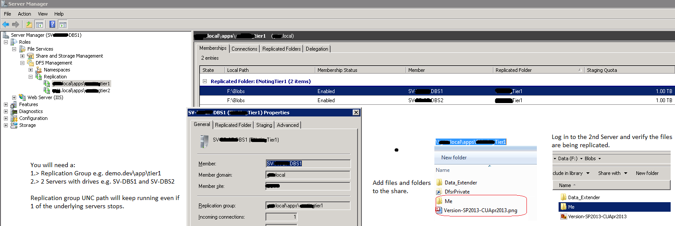Open the File menu

(7, 14)
